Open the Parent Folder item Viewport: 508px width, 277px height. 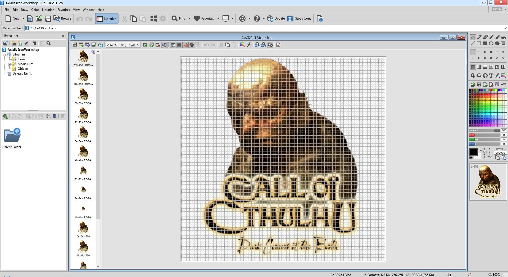(12, 138)
